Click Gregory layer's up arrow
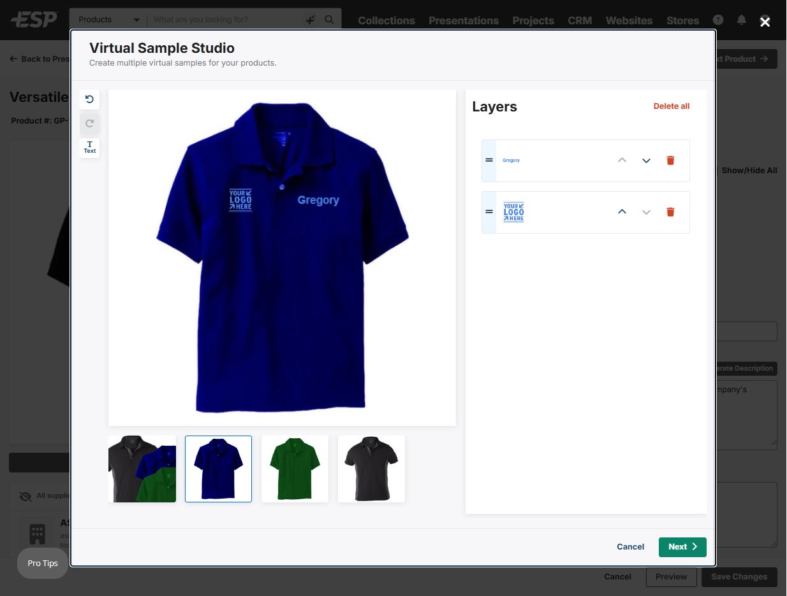The width and height of the screenshot is (787, 596). [x=622, y=160]
